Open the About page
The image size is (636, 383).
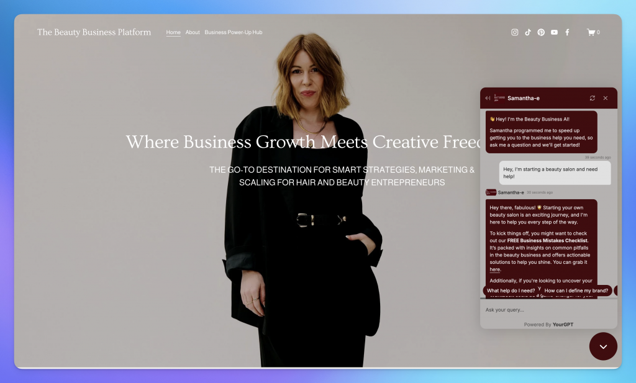193,32
